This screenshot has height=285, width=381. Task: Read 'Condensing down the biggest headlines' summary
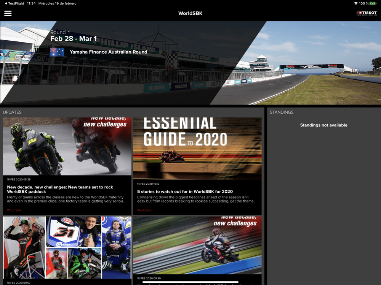tap(197, 199)
